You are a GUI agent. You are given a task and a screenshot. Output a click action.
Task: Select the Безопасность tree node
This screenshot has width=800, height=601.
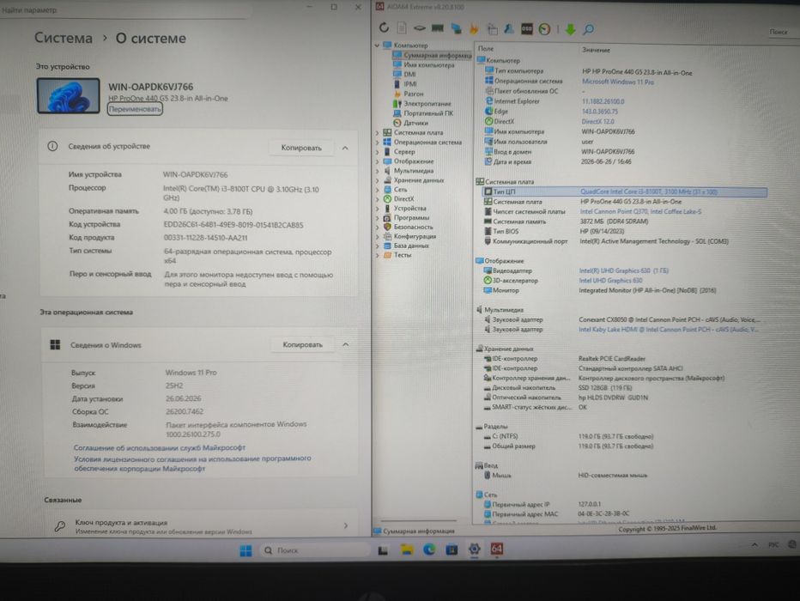coord(408,227)
